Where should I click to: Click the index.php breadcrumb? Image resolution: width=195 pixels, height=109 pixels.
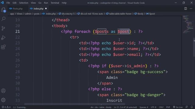point(49,14)
